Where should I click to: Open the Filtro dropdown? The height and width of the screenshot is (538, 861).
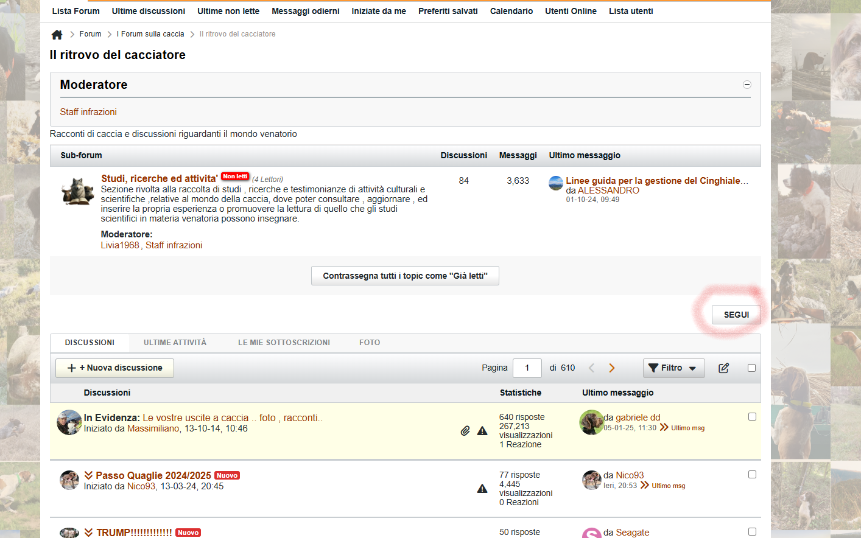(673, 368)
